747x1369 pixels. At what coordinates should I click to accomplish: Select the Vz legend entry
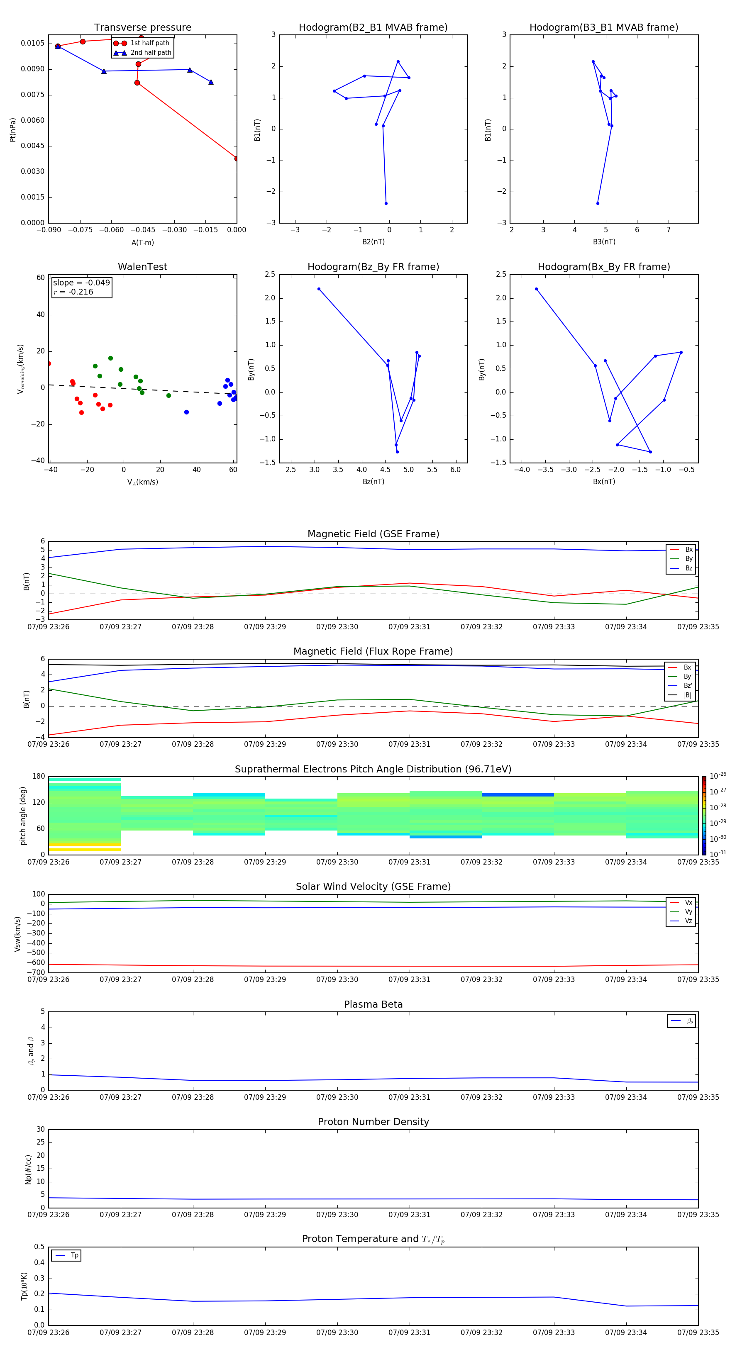click(681, 921)
